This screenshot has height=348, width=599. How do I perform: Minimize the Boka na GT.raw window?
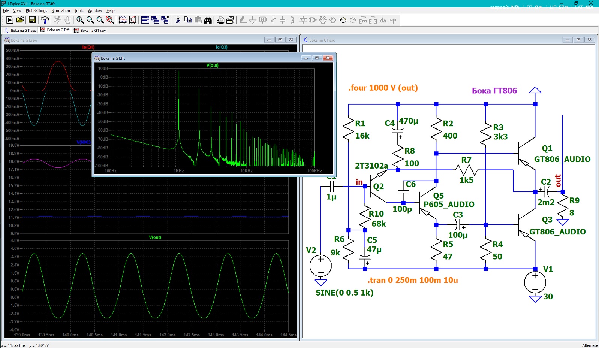point(269,40)
